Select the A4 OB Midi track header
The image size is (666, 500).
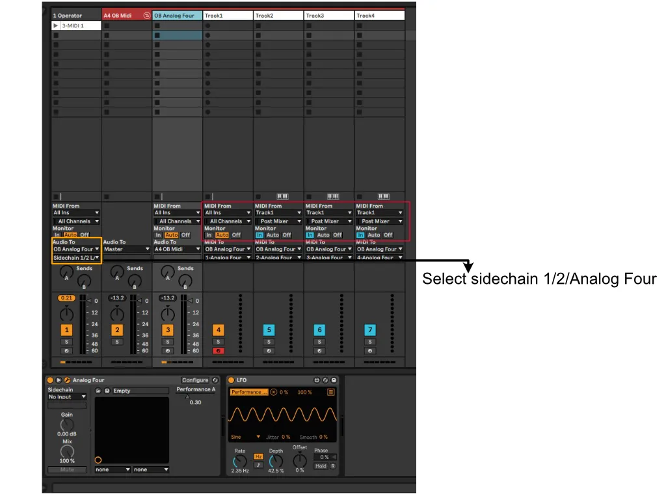123,16
